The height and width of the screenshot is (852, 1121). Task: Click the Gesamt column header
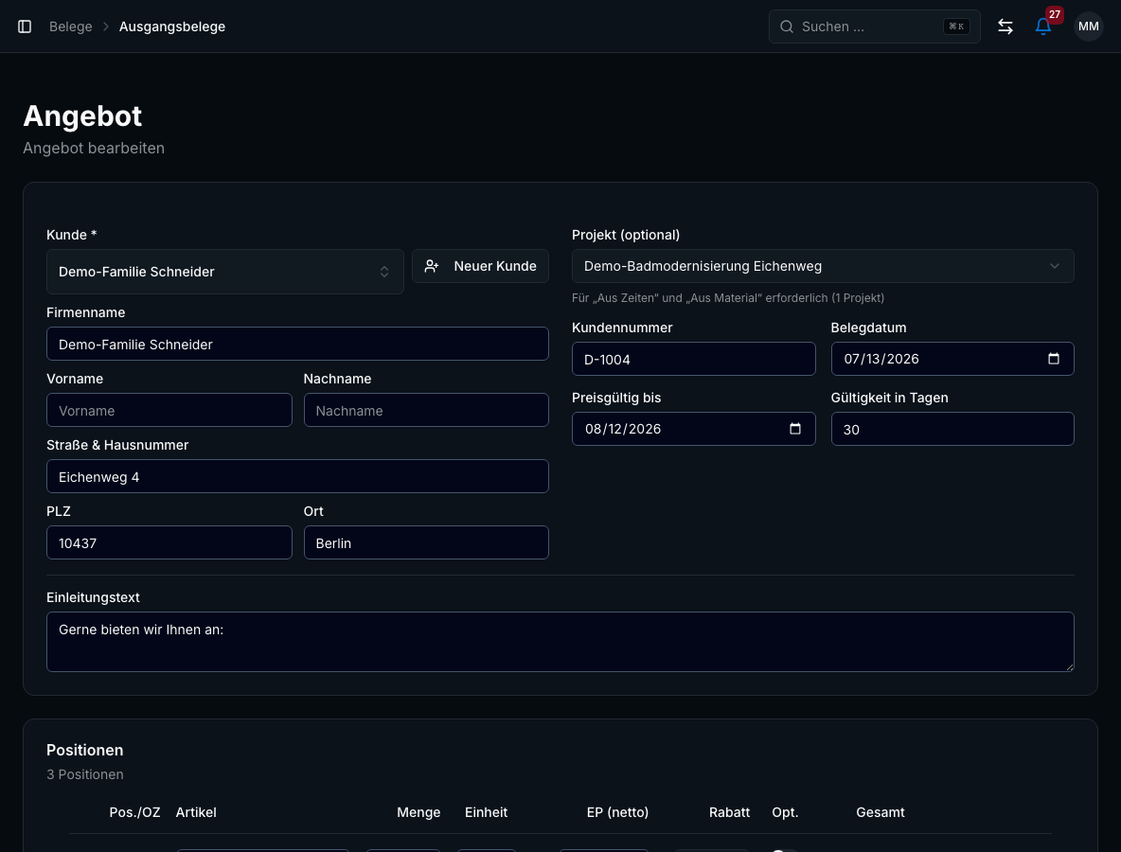[881, 812]
